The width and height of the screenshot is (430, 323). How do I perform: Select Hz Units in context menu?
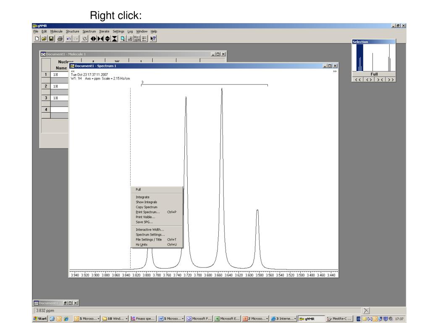point(142,244)
